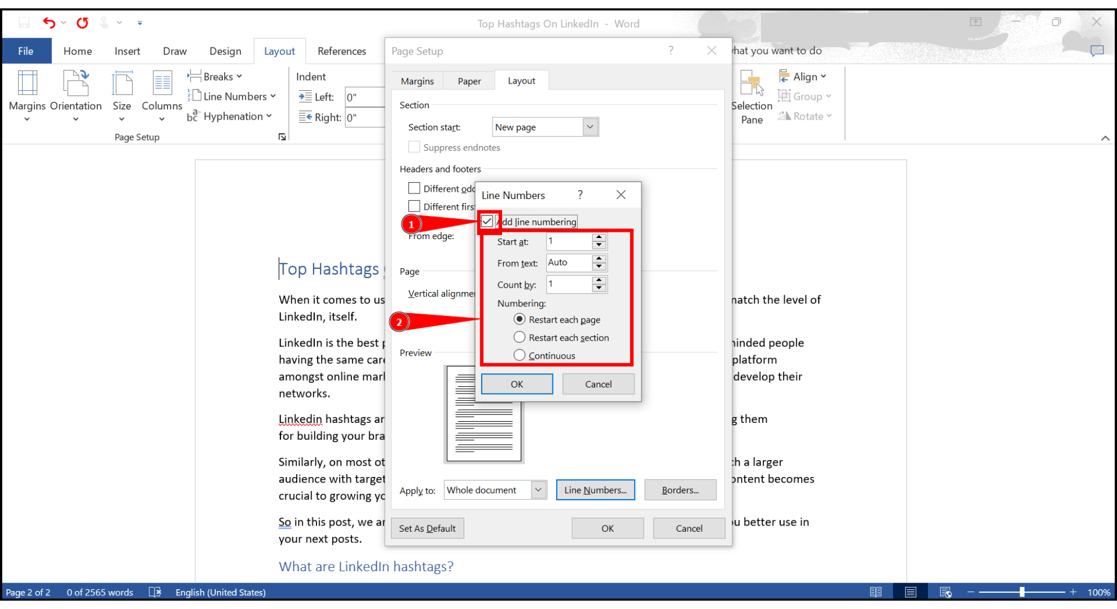Click OK in Line Numbers dialog
Image resolution: width=1117 pixels, height=609 pixels.
pos(517,384)
